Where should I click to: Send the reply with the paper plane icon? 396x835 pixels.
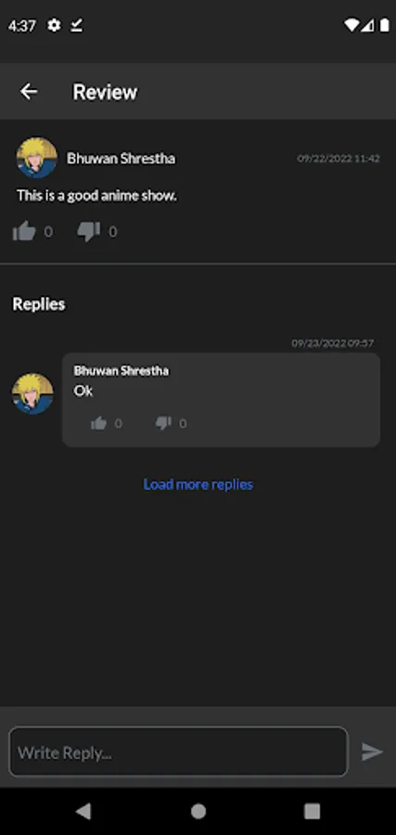(x=372, y=751)
